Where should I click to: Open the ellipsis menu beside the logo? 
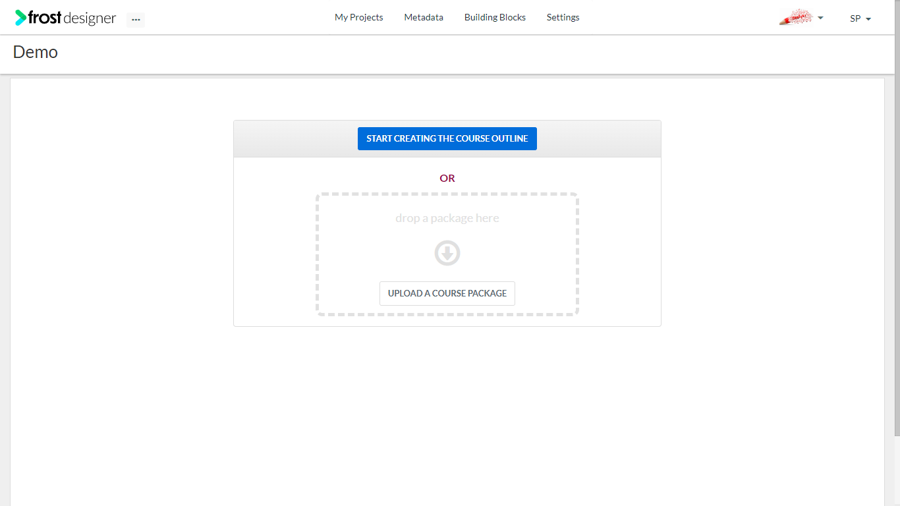136,20
